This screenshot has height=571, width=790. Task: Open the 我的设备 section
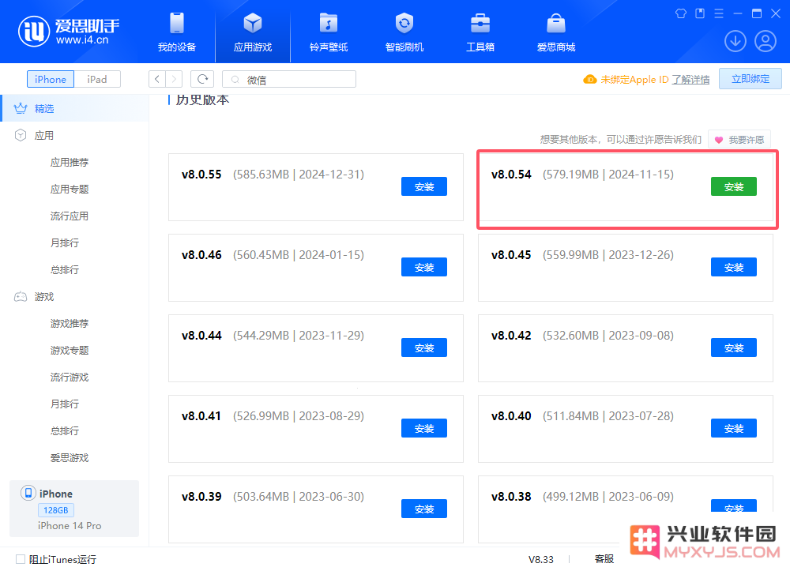(177, 32)
